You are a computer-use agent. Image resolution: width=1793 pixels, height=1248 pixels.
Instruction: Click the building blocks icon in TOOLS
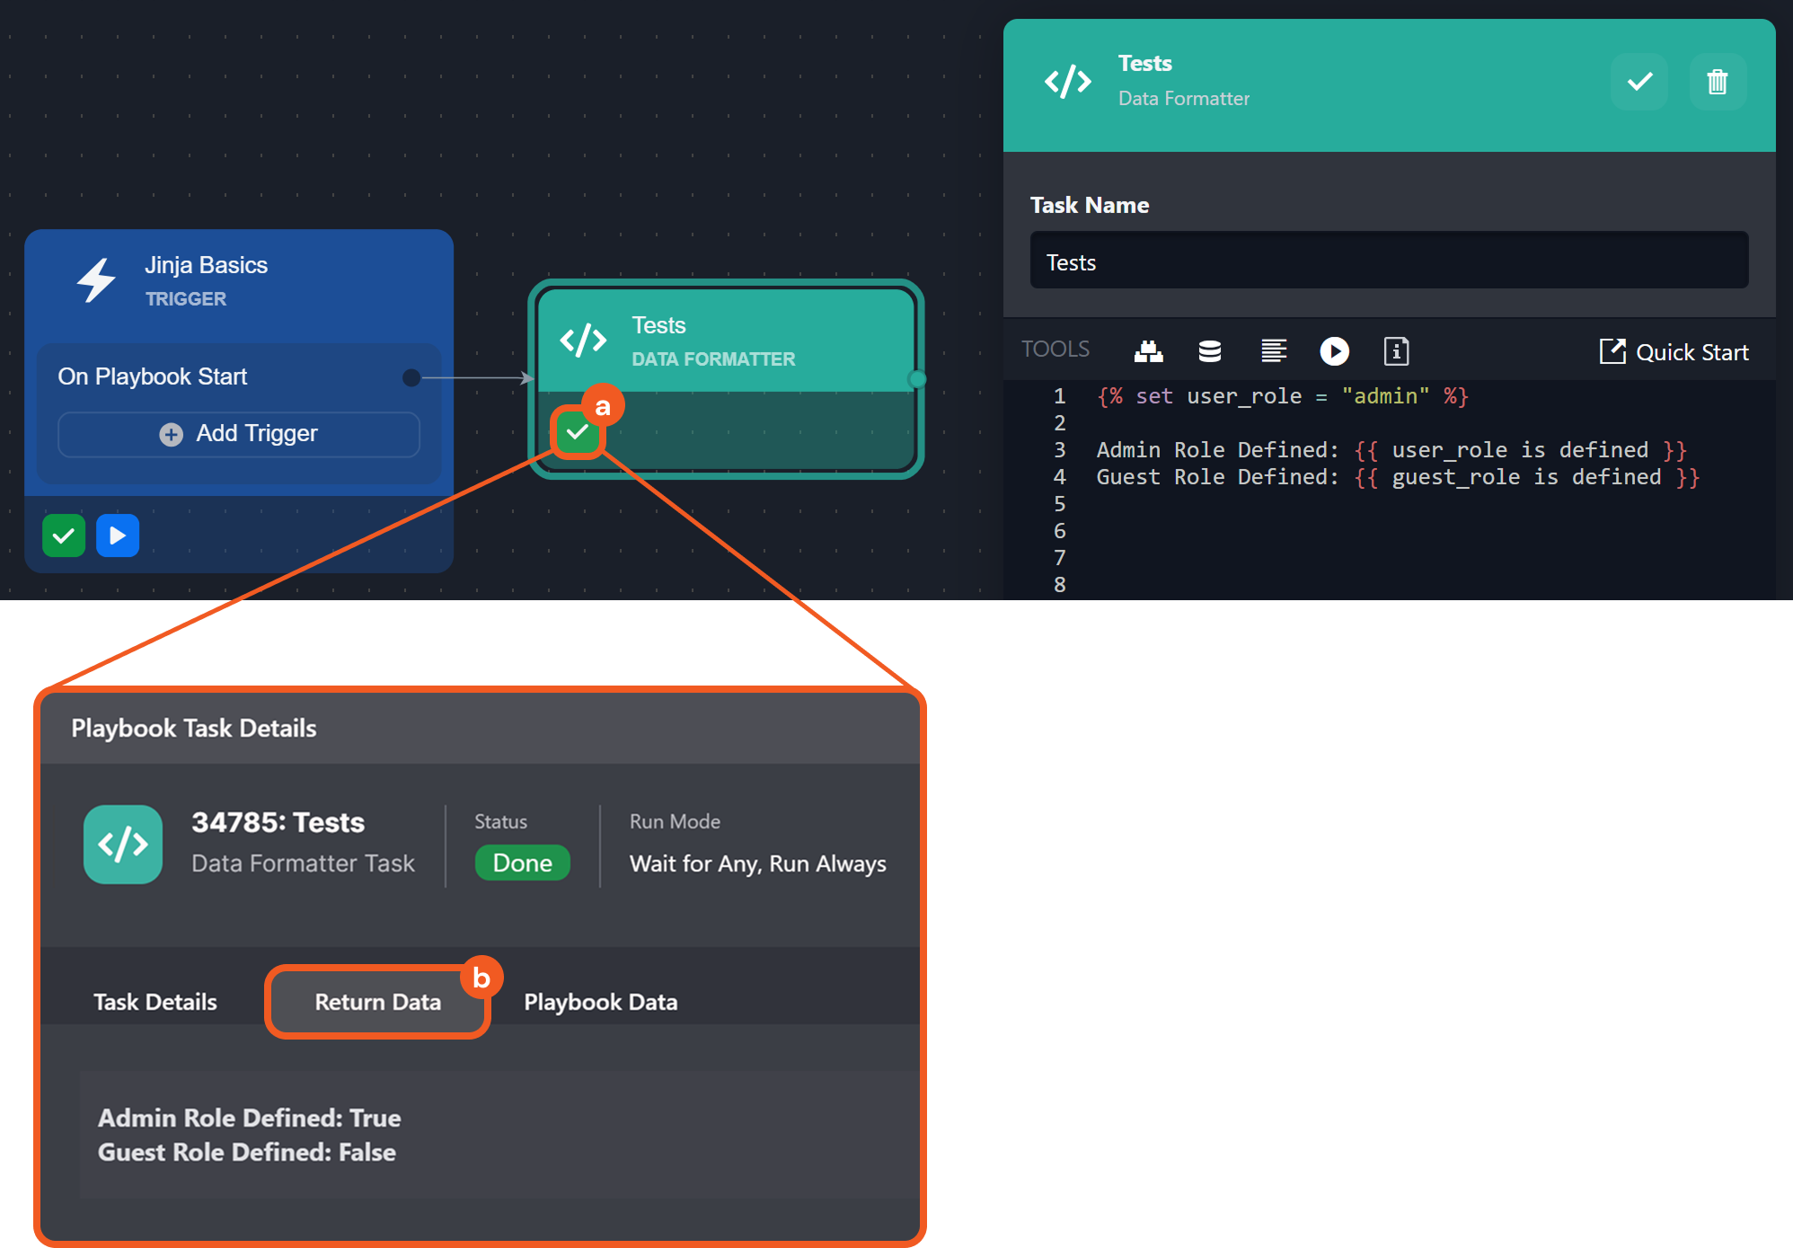tap(1148, 351)
